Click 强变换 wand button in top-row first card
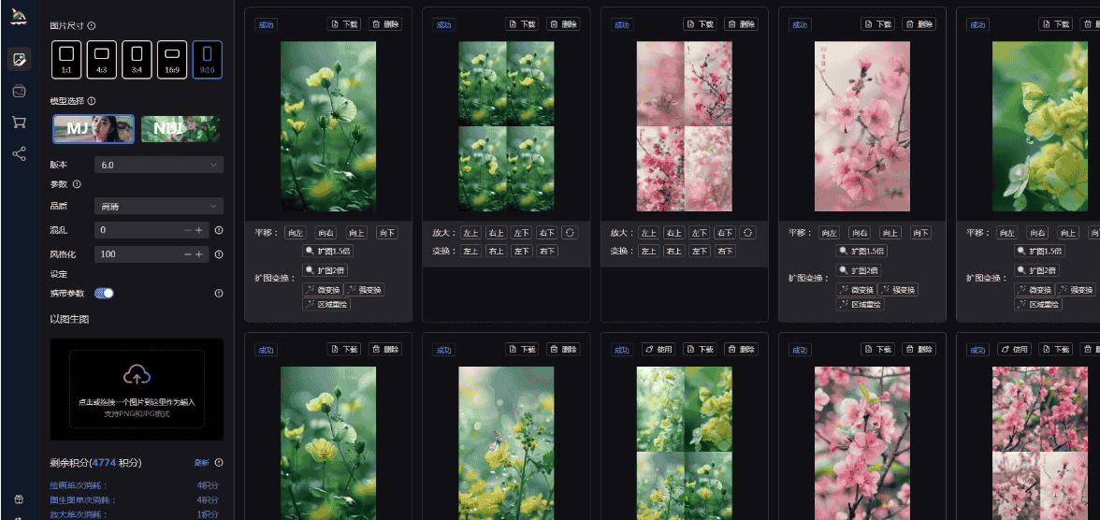This screenshot has width=1100, height=520. 365,290
